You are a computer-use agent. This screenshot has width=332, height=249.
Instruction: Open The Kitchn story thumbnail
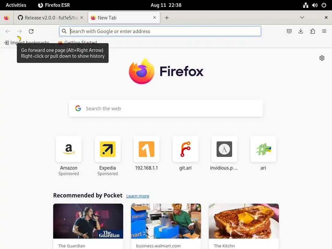click(x=244, y=221)
